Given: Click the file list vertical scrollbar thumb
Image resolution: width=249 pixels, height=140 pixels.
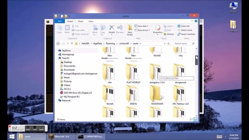Looking at the screenshot, I should pos(196,60).
